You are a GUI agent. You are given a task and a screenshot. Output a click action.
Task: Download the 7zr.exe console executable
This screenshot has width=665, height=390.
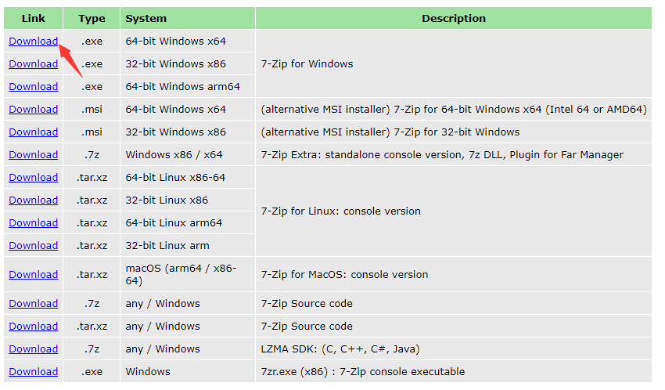(x=33, y=372)
